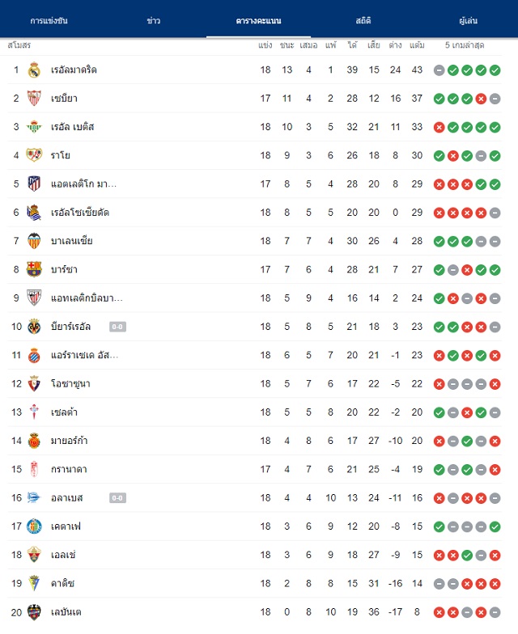Viewport: 518px width, 634px height.
Task: Click the Barcelona crest in row 8
Action: point(34,269)
